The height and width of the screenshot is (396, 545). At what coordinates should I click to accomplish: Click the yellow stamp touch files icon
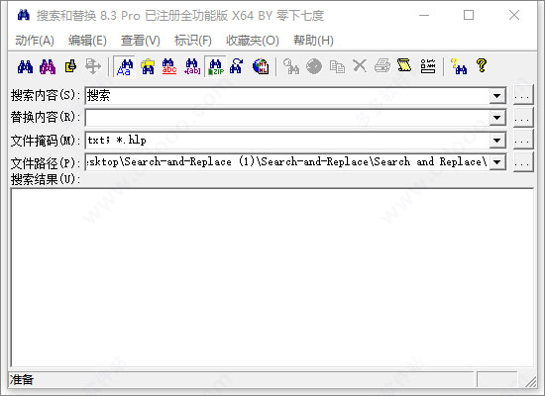point(70,66)
